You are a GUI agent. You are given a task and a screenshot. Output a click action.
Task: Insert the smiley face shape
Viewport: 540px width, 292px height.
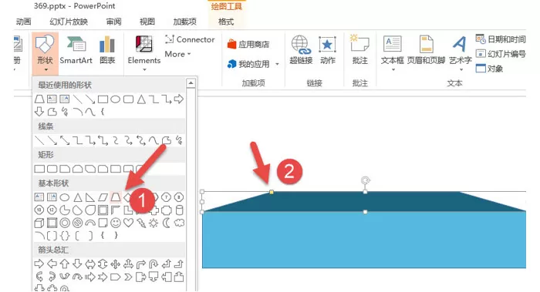click(x=116, y=223)
